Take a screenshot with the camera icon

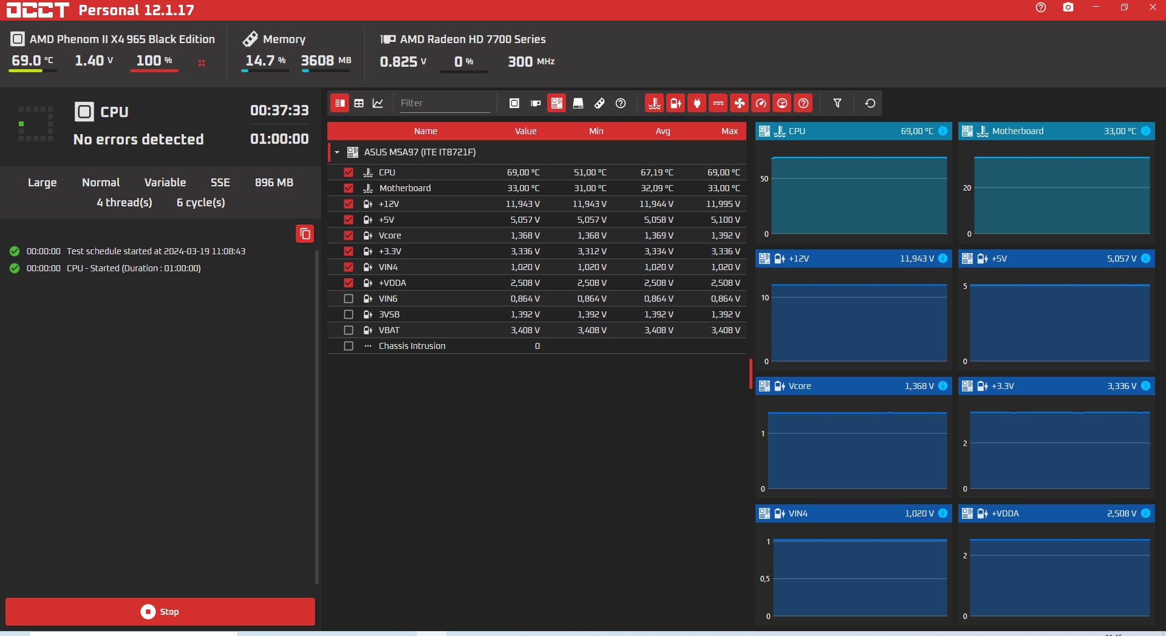click(1068, 7)
